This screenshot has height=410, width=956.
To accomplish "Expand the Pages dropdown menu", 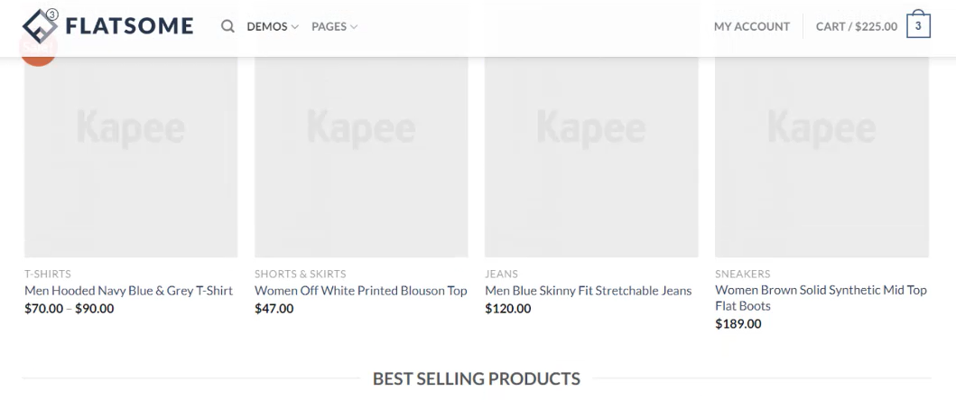I will 334,26.
